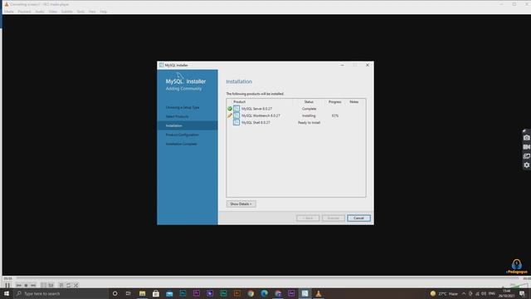The width and height of the screenshot is (531, 299).
Task: Open Microsoft Store from the taskbar
Action: click(x=156, y=293)
